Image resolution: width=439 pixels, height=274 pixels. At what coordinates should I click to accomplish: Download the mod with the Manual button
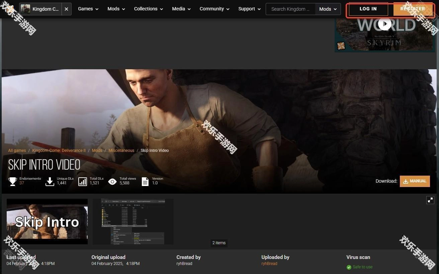click(415, 181)
